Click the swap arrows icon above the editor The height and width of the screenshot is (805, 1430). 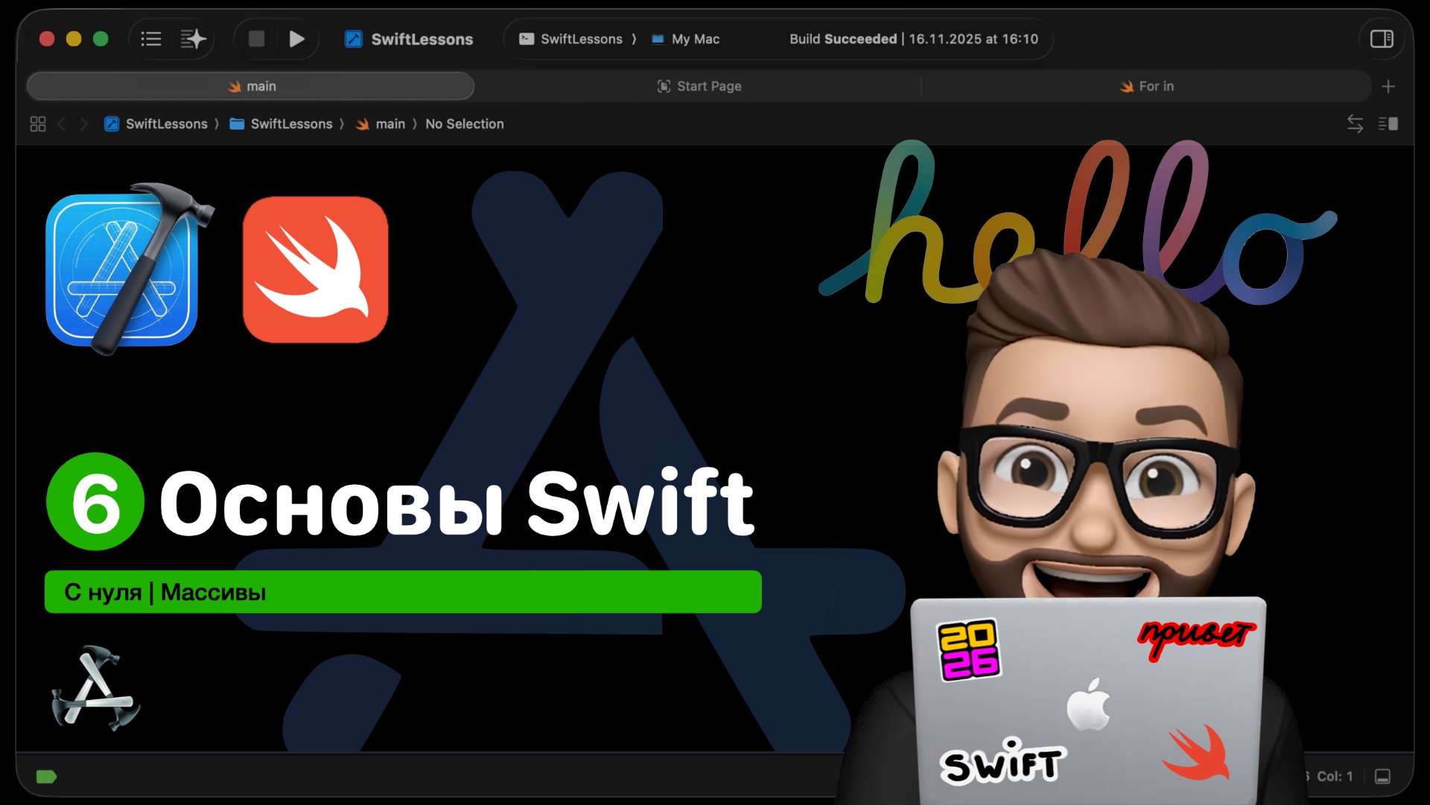[1355, 124]
